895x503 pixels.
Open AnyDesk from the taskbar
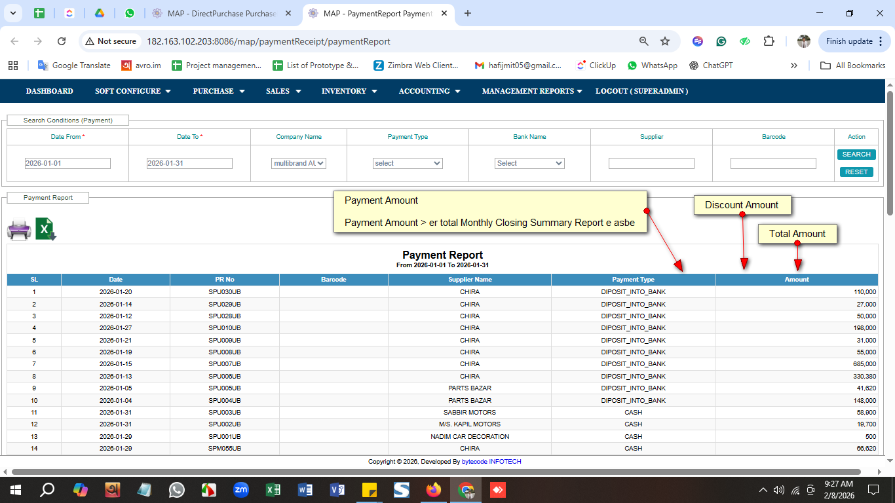click(498, 489)
